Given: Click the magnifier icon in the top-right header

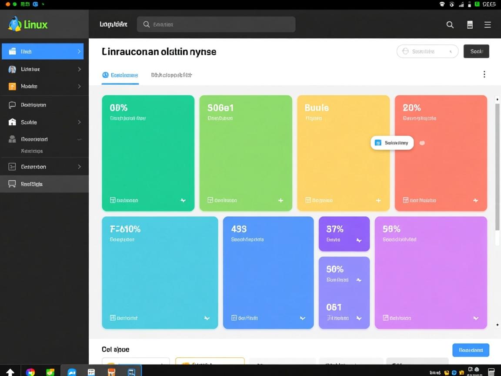Looking at the screenshot, I should click(450, 25).
